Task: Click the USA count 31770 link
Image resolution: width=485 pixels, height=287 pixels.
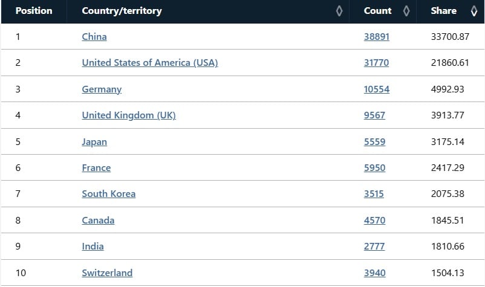Action: click(376, 63)
